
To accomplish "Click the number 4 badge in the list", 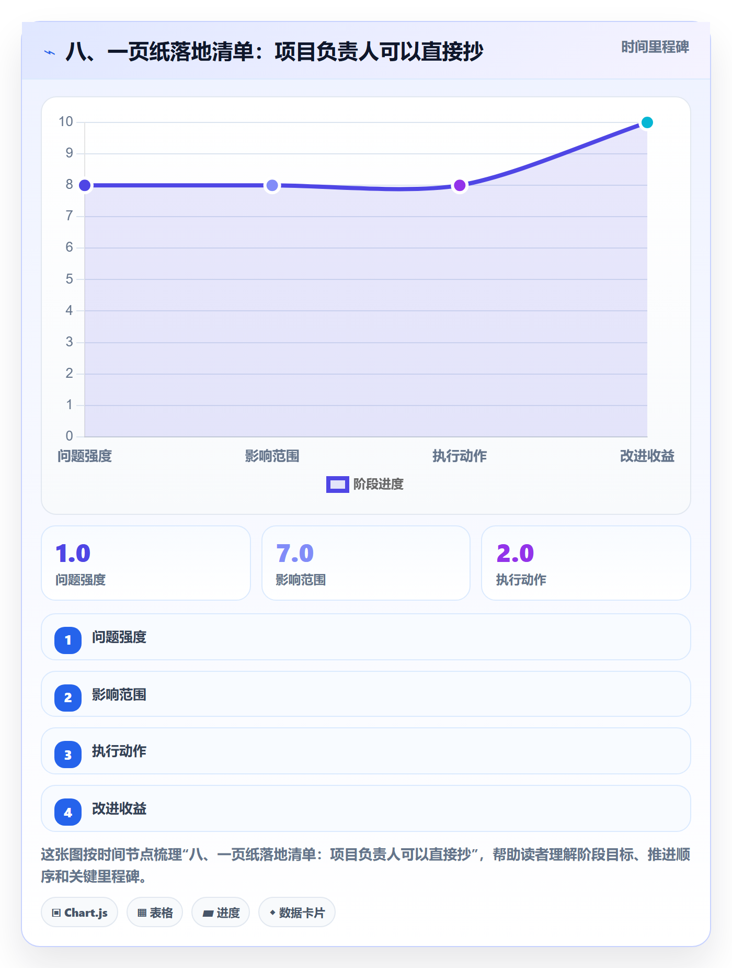I will pos(68,812).
